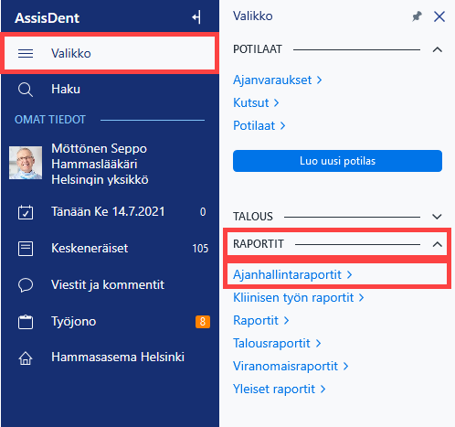
Task: Open Ajanhallintaraportit link
Action: [x=292, y=275]
